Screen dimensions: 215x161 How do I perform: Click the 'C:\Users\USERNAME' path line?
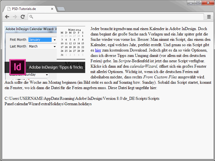point(82,98)
